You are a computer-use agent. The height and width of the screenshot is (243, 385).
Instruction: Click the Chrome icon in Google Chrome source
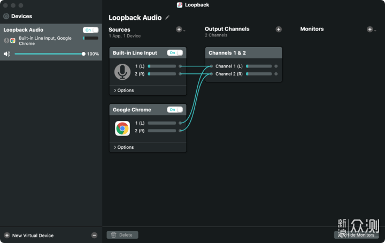pos(122,128)
